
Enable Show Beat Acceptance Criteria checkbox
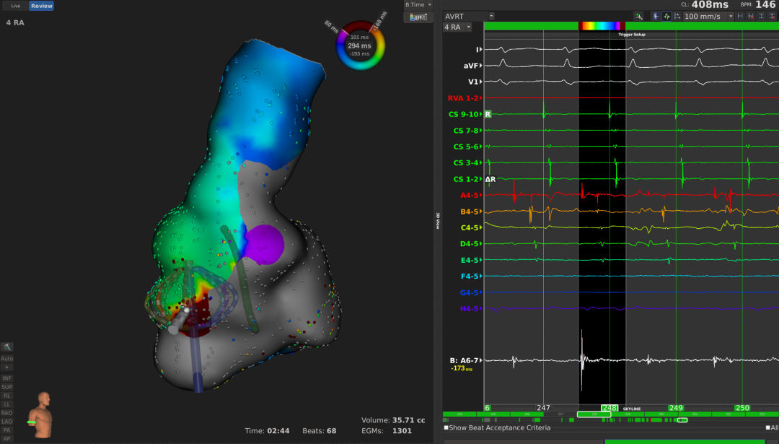coord(446,428)
